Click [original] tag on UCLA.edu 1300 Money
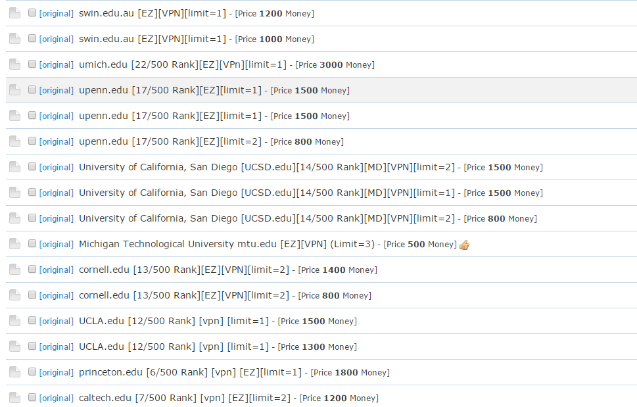This screenshot has width=637, height=407. 56,346
